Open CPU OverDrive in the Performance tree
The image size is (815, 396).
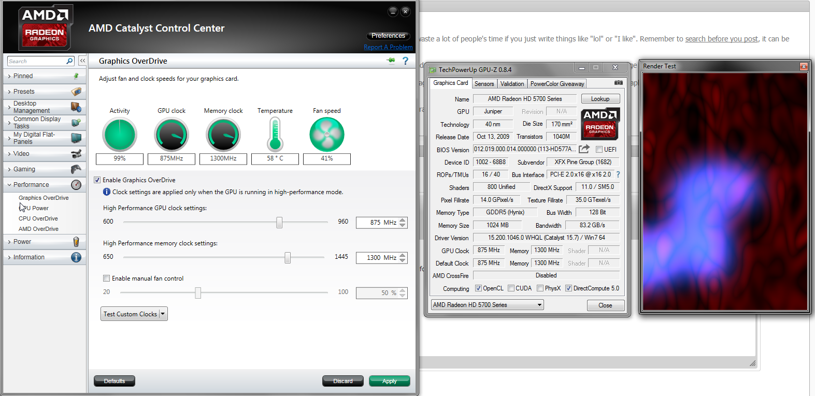(38, 218)
